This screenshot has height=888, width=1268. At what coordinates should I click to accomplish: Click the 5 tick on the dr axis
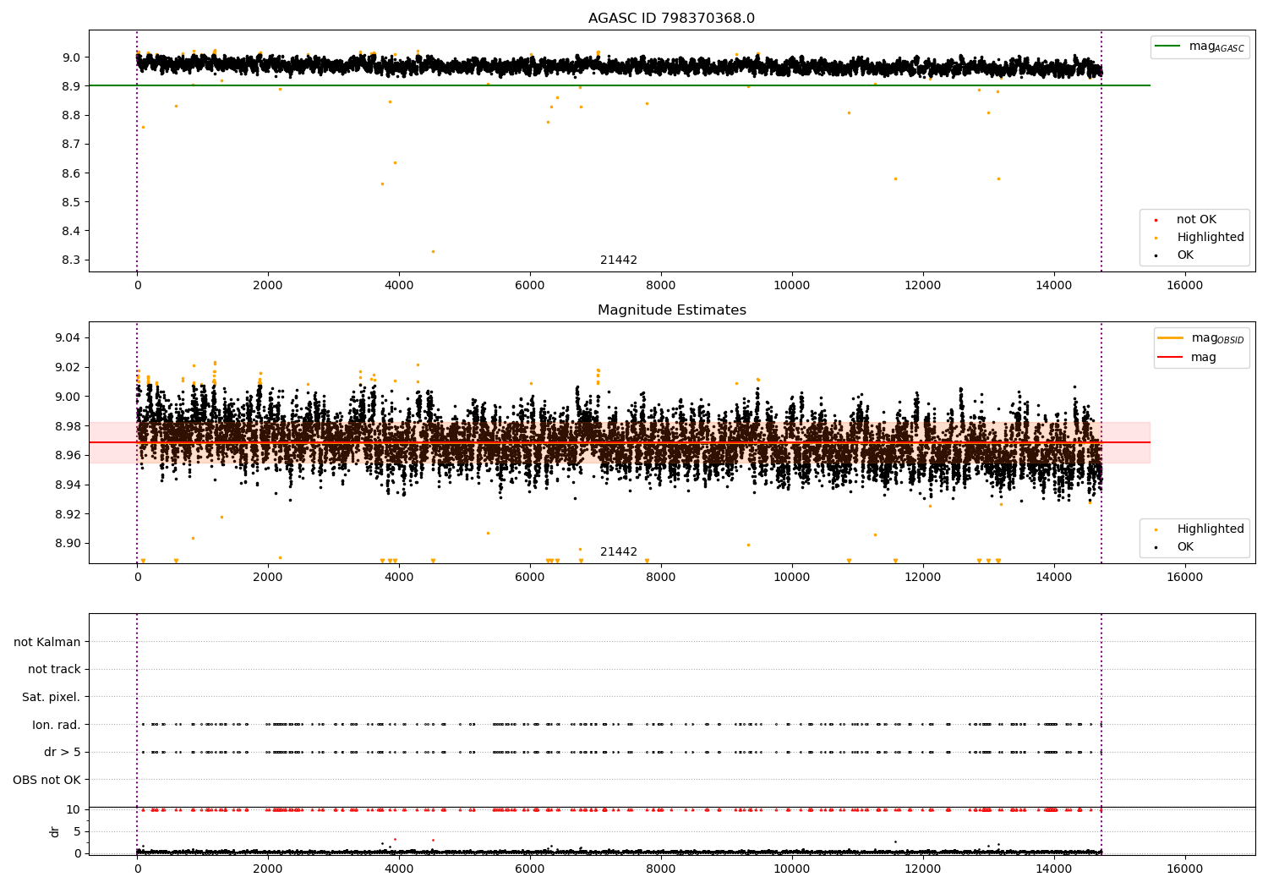pyautogui.click(x=77, y=831)
